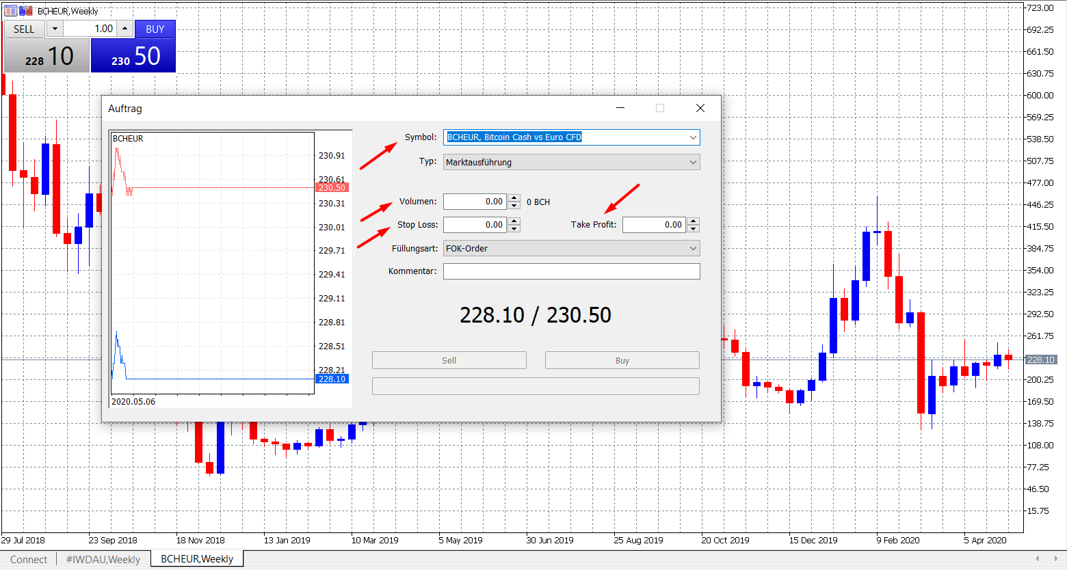Minimize the Auftrag dialog window
The height and width of the screenshot is (570, 1067).
point(620,108)
